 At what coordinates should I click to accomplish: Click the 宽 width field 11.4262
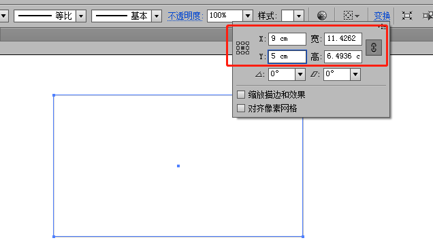343,39
